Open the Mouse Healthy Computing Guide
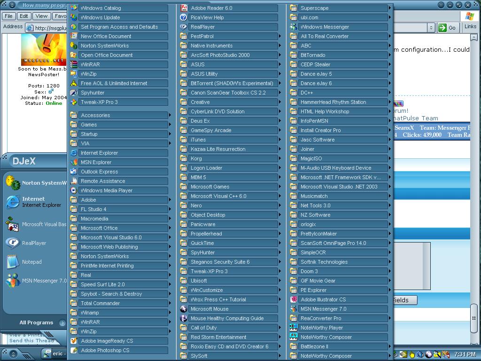 229,318
